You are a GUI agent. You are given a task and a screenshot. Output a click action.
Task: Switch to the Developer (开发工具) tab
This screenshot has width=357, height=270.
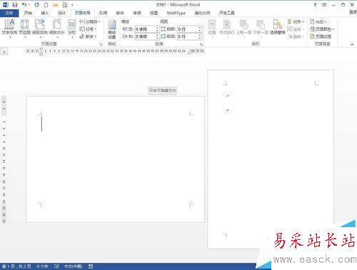pos(227,13)
